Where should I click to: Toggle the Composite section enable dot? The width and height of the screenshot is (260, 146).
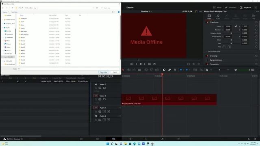pos(207,64)
